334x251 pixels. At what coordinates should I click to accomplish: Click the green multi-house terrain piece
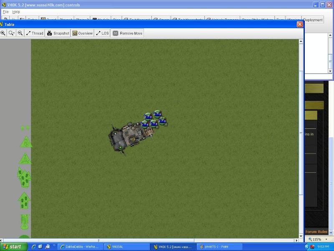point(24,177)
